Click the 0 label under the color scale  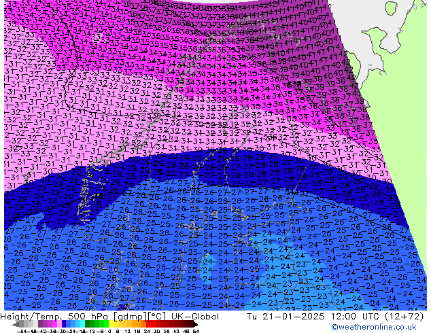109,332
